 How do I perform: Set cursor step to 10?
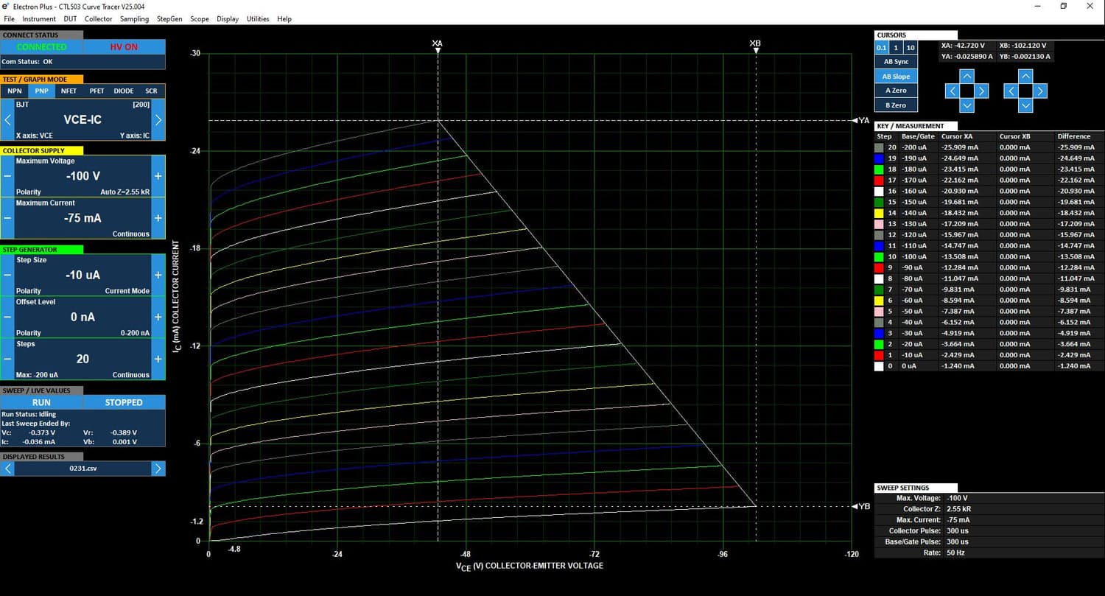click(911, 47)
